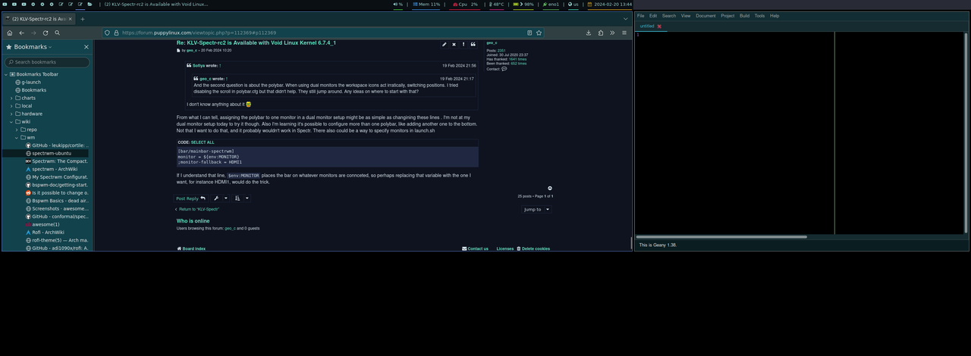Click SELECT ALL code link
The width and height of the screenshot is (971, 356).
(203, 142)
